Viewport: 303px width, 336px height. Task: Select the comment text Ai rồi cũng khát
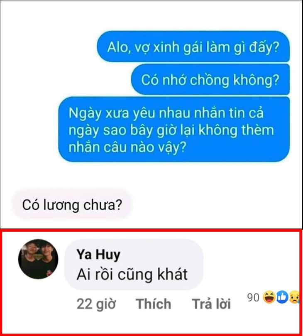coord(132,274)
